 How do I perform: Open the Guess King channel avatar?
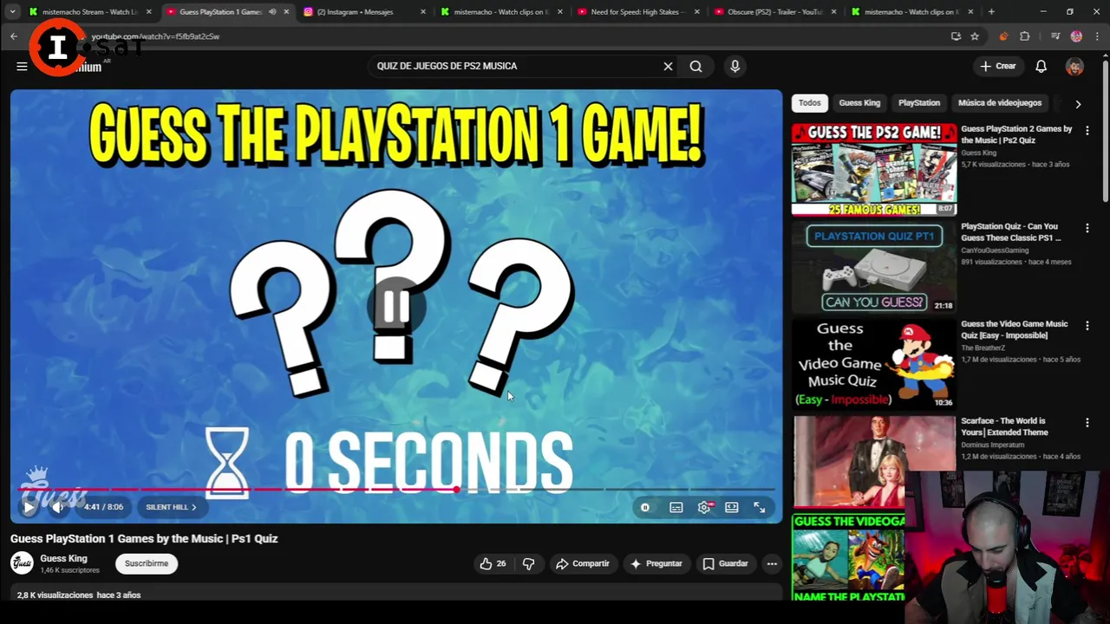(x=22, y=563)
